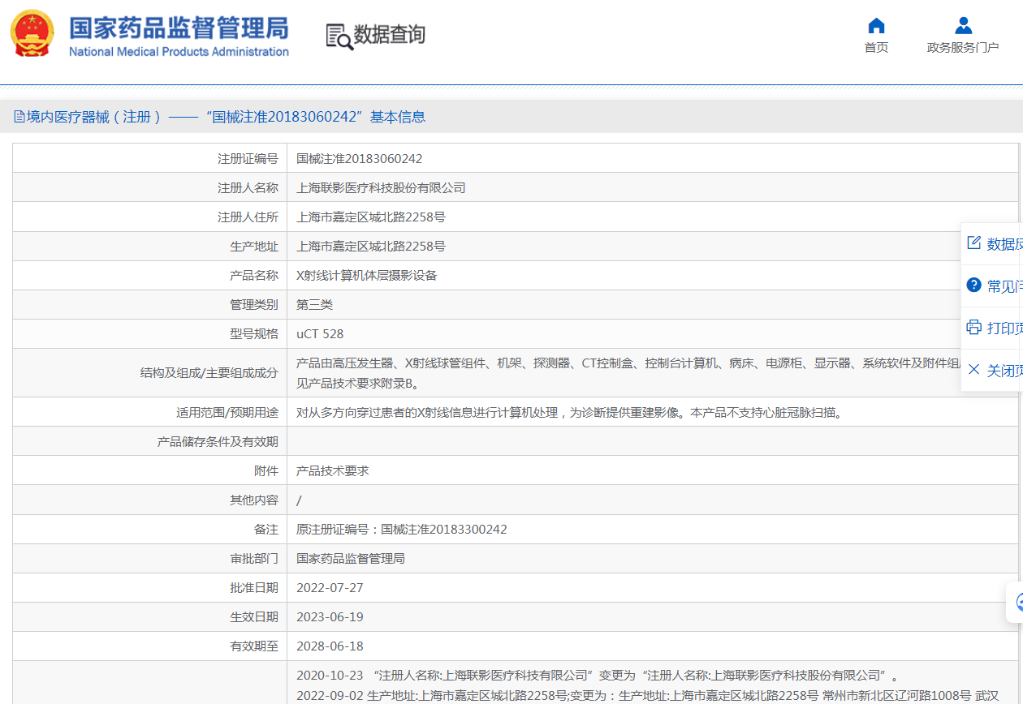
Task: Click 国家药品监督管理局 approval department value
Action: point(351,559)
